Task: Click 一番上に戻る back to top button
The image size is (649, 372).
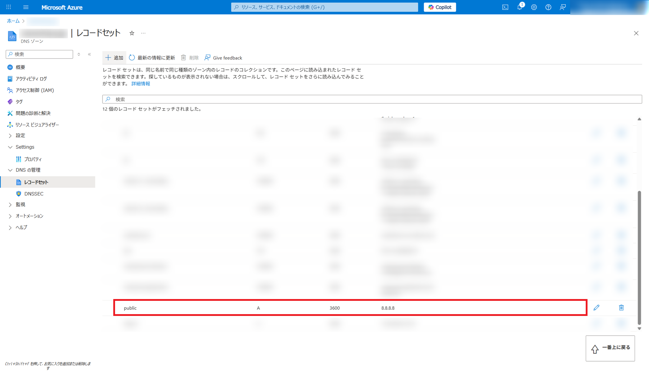Action: 610,348
